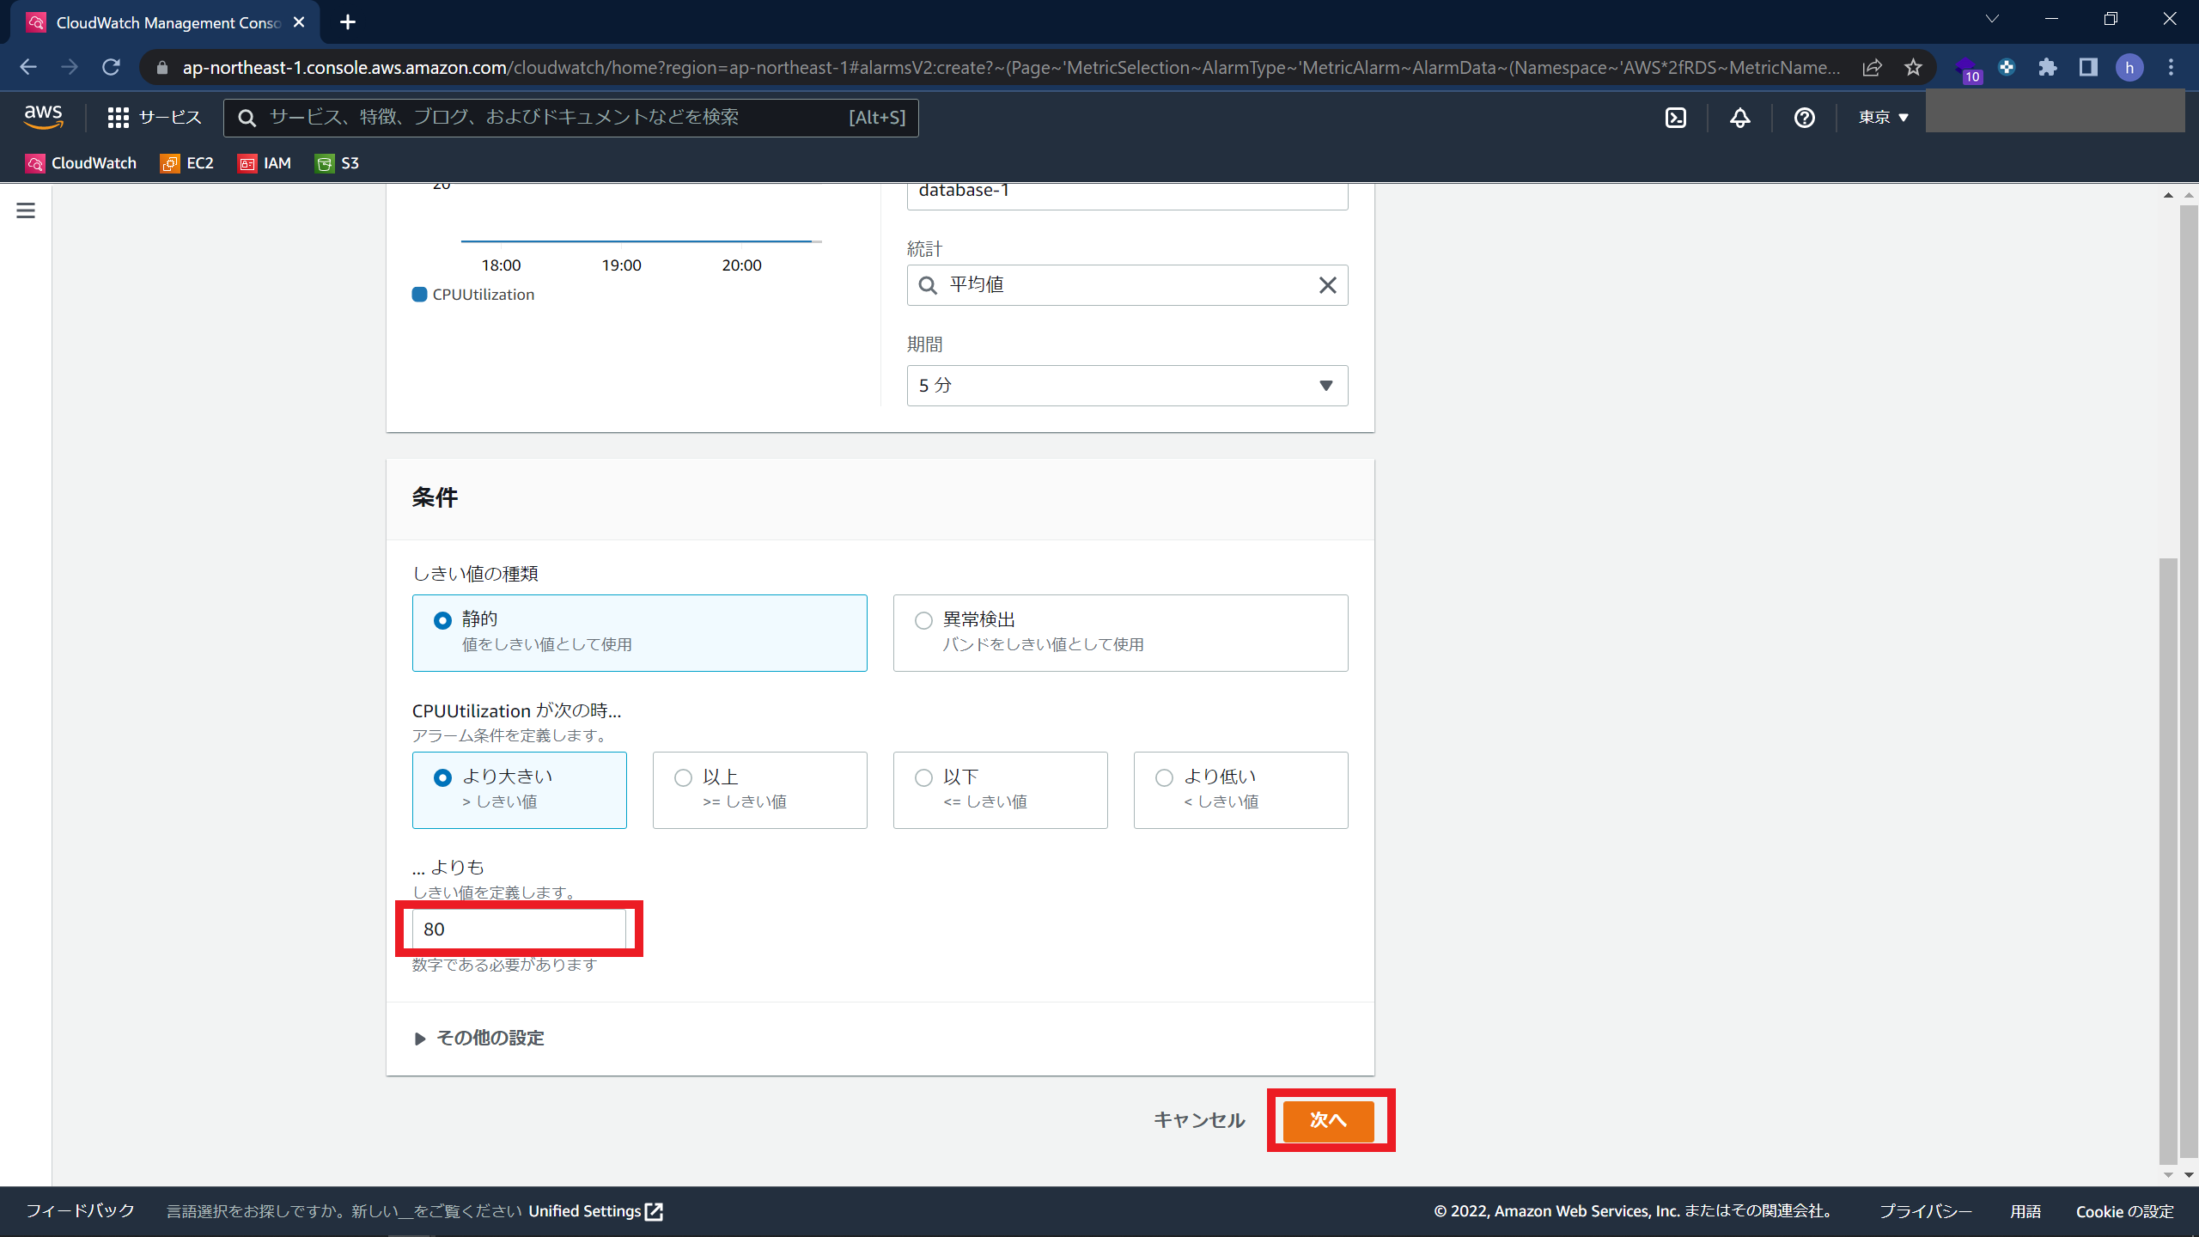Open the help question-mark icon
2199x1237 pixels.
pyautogui.click(x=1805, y=118)
